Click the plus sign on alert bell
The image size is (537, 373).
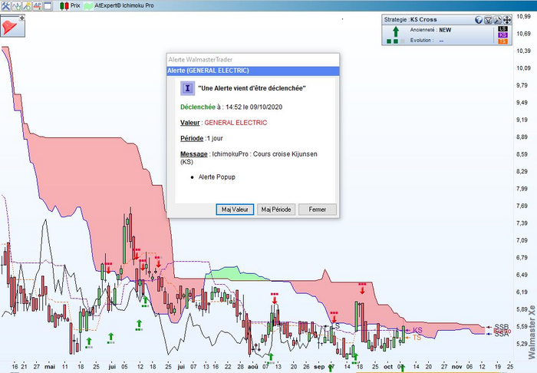pos(22,18)
